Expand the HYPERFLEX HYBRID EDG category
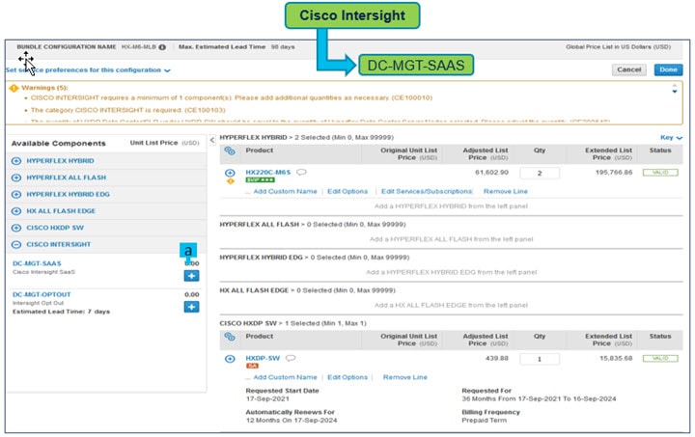 (16, 194)
